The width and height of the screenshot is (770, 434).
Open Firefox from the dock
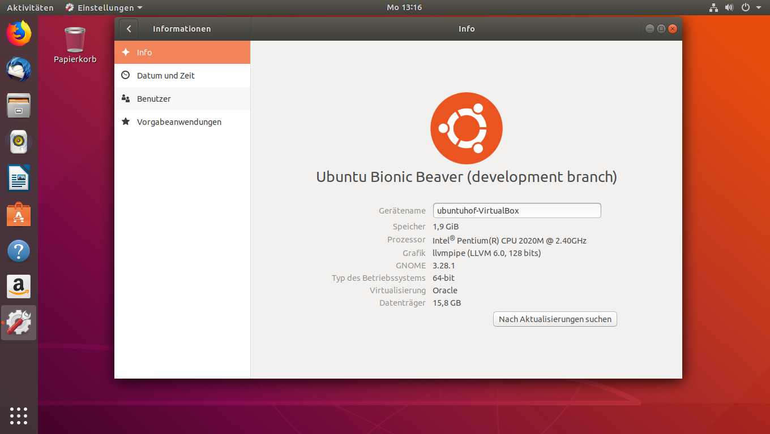19,33
